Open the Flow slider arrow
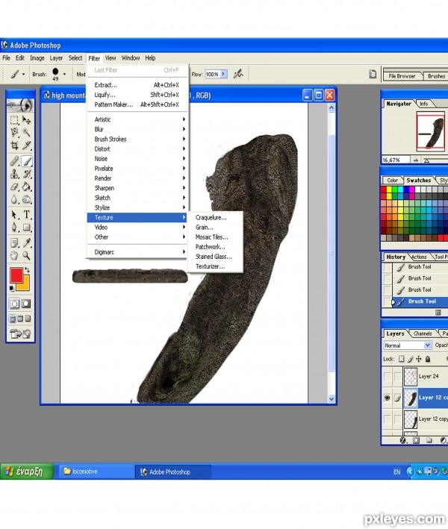 pos(223,74)
